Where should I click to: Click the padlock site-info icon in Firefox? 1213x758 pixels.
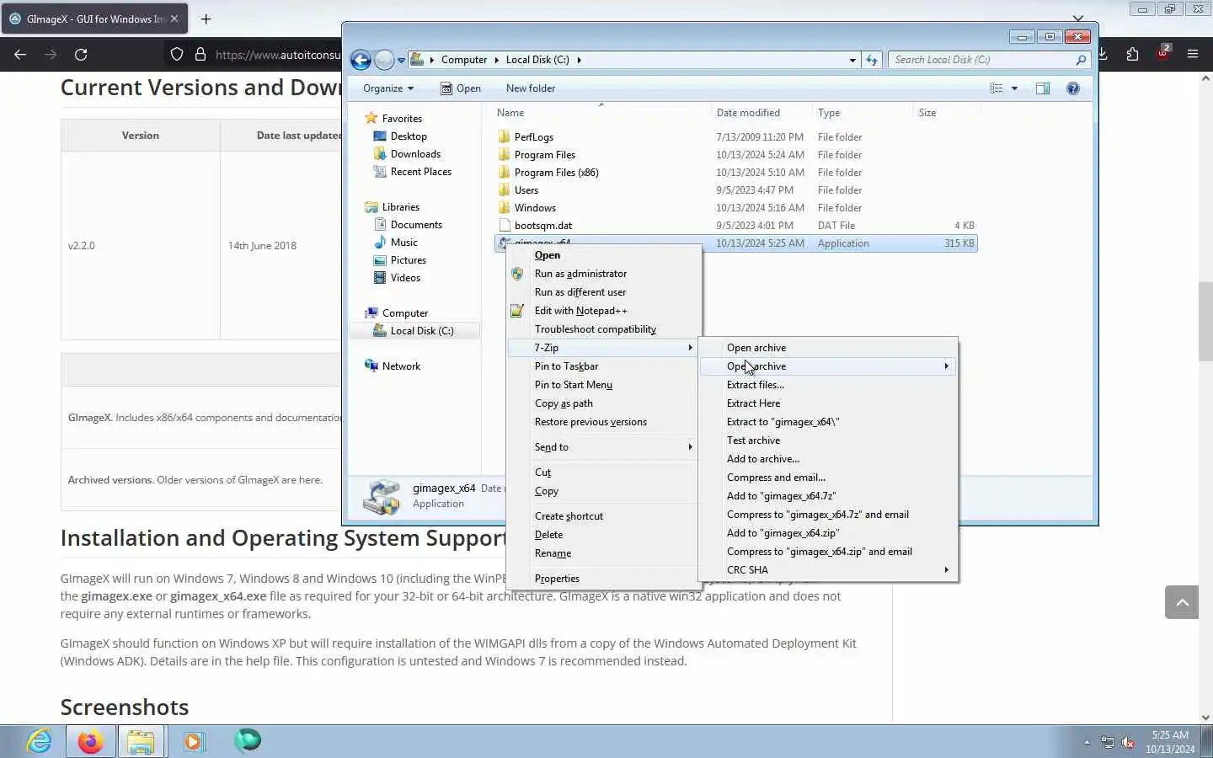(200, 54)
